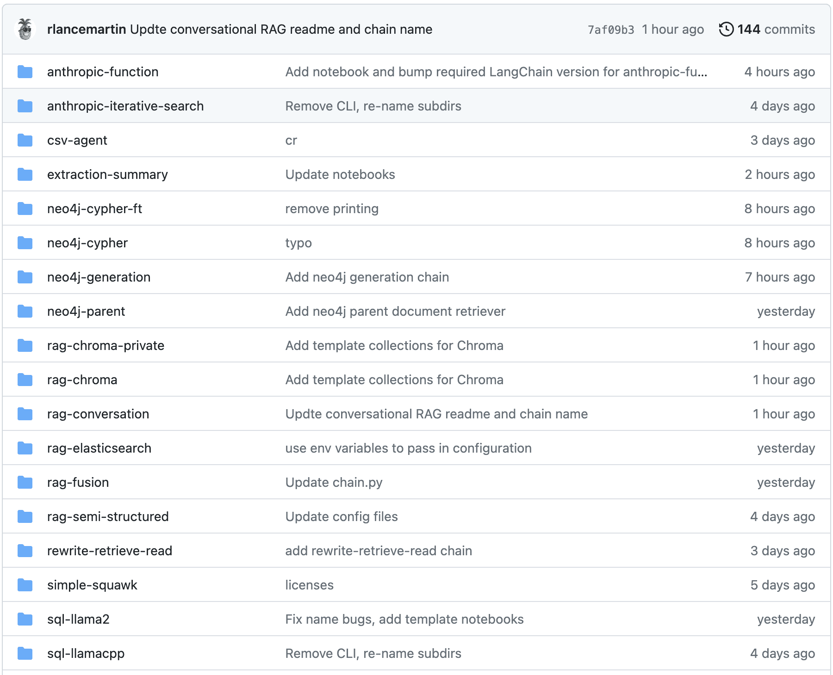The image size is (833, 675).
Task: Click the rag-semi-structured folder icon
Action: coord(25,516)
